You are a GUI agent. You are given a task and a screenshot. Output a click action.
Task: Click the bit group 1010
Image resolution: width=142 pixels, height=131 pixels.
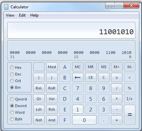coord(126,53)
